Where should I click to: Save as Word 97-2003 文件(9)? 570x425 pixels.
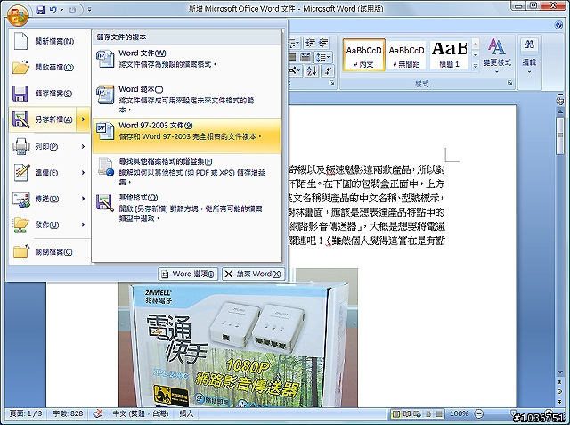[x=187, y=135]
